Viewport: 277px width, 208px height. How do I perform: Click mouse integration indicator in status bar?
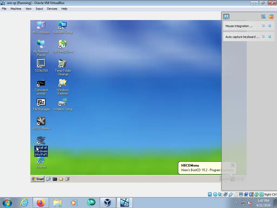(256, 194)
